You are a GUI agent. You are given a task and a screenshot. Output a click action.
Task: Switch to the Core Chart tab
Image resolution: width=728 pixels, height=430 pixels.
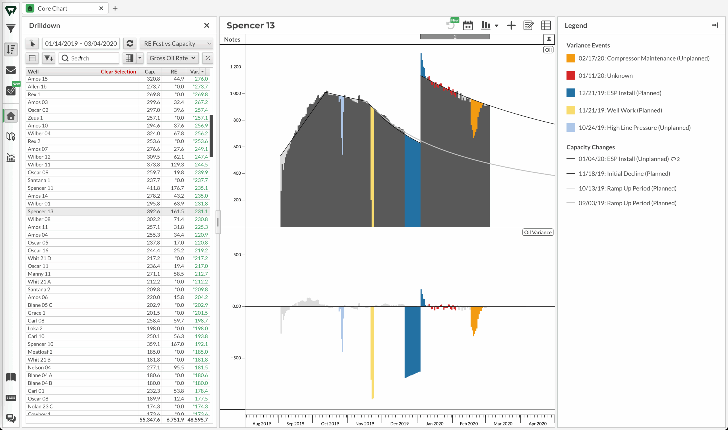pos(52,9)
